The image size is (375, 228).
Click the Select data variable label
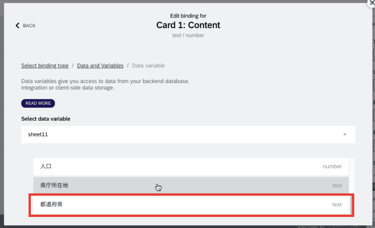tap(46, 119)
